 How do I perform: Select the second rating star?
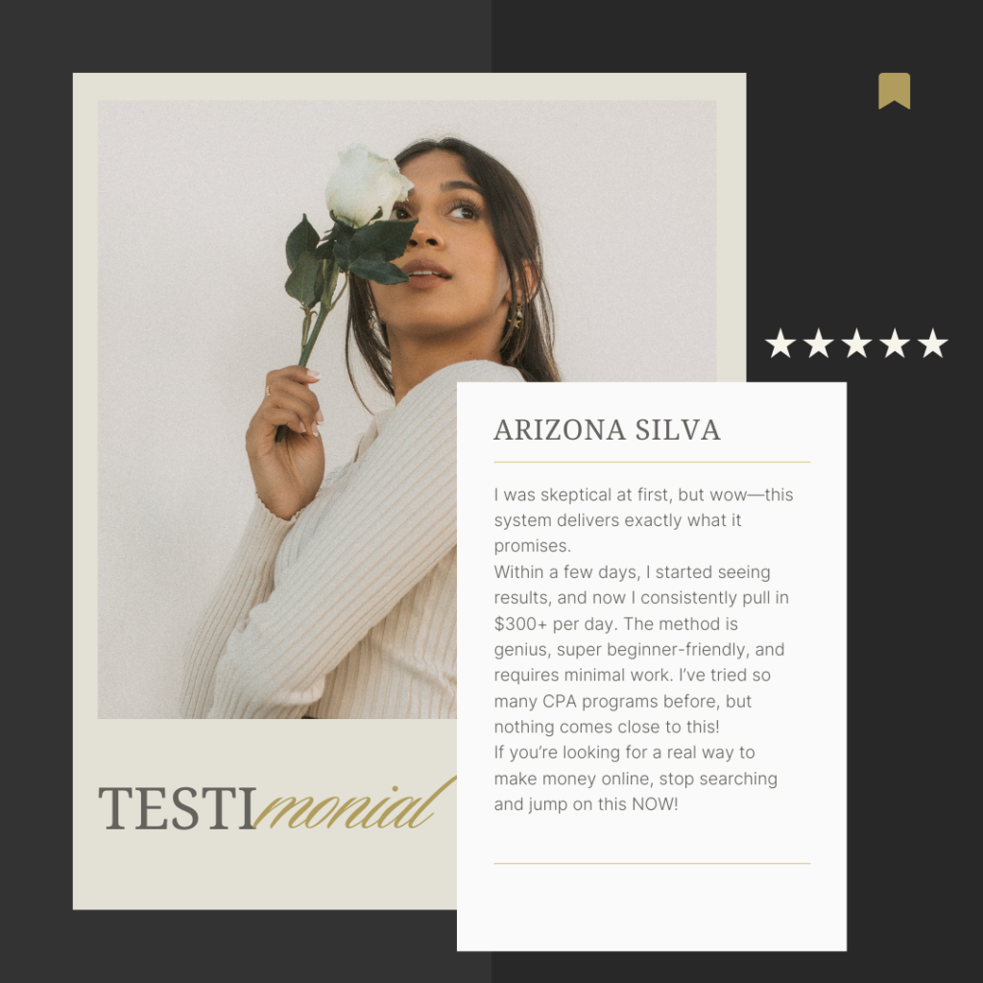(819, 344)
